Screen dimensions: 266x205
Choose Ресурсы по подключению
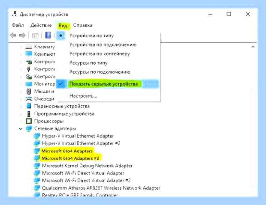pos(100,72)
